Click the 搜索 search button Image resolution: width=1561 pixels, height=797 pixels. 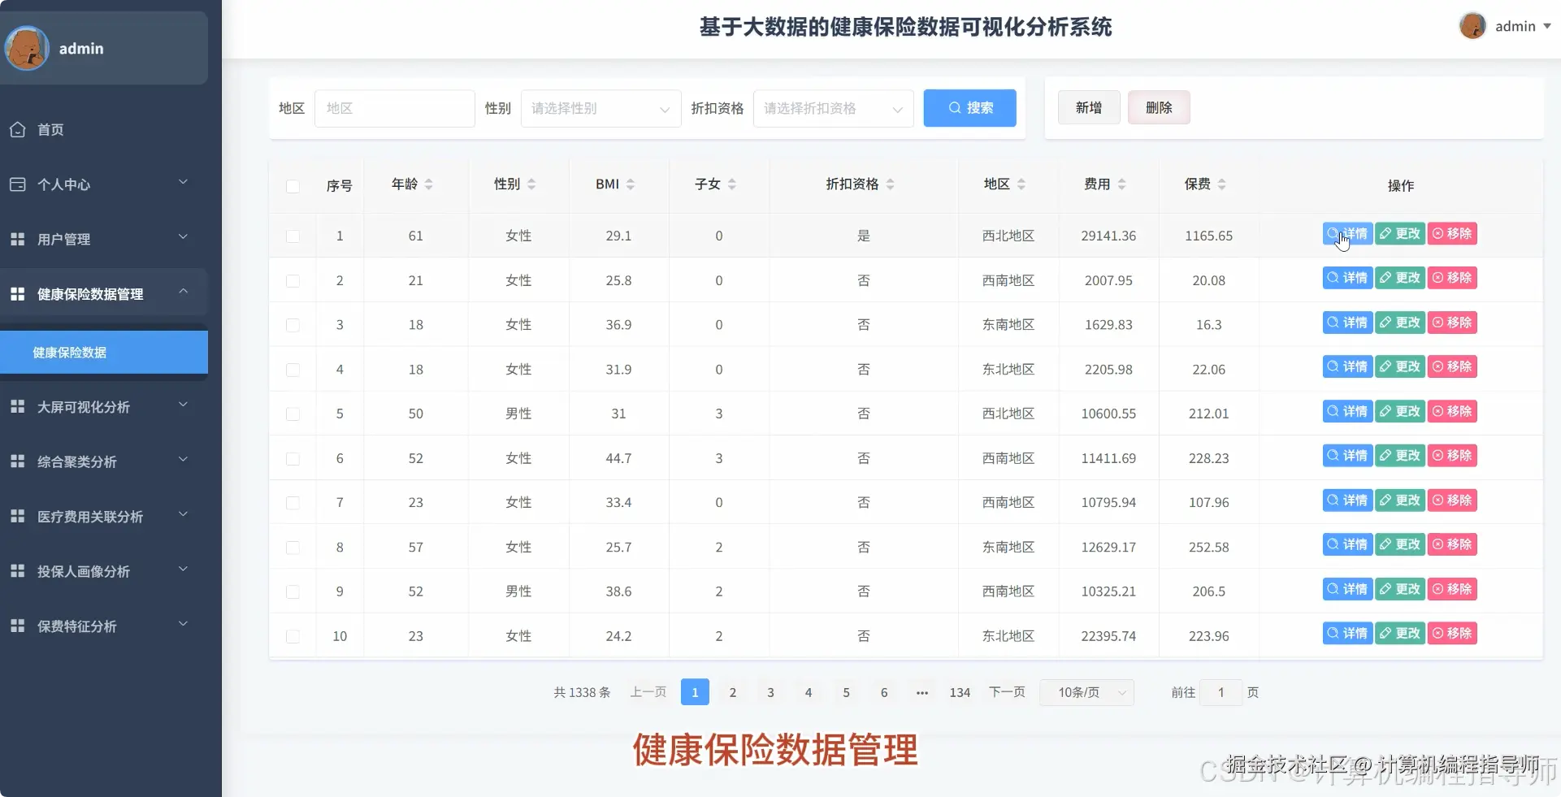(969, 108)
